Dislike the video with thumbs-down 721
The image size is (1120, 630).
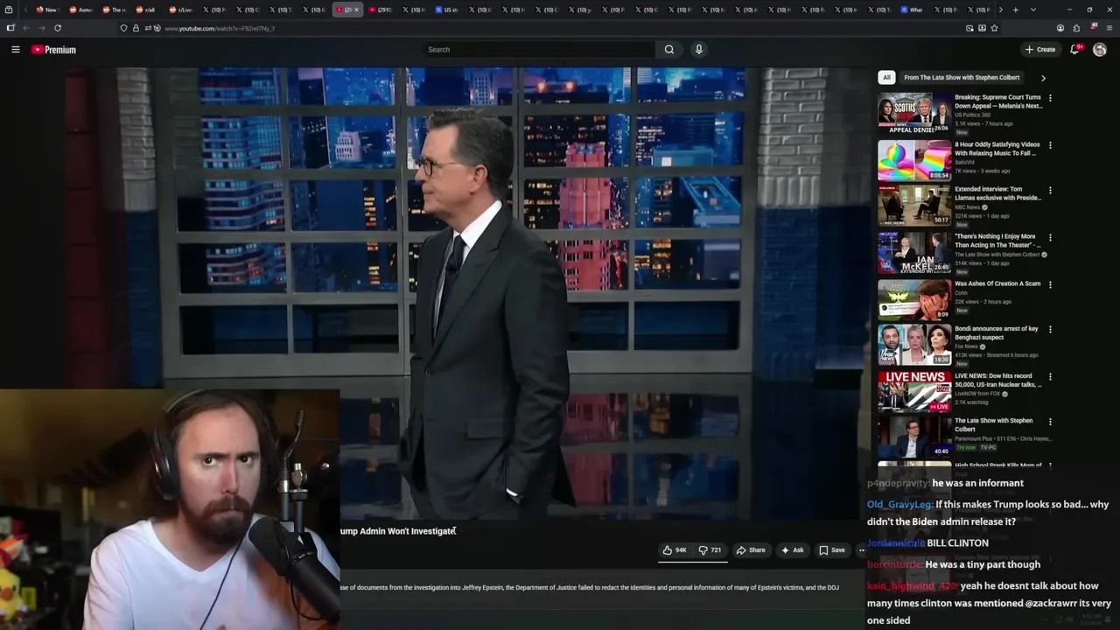710,550
